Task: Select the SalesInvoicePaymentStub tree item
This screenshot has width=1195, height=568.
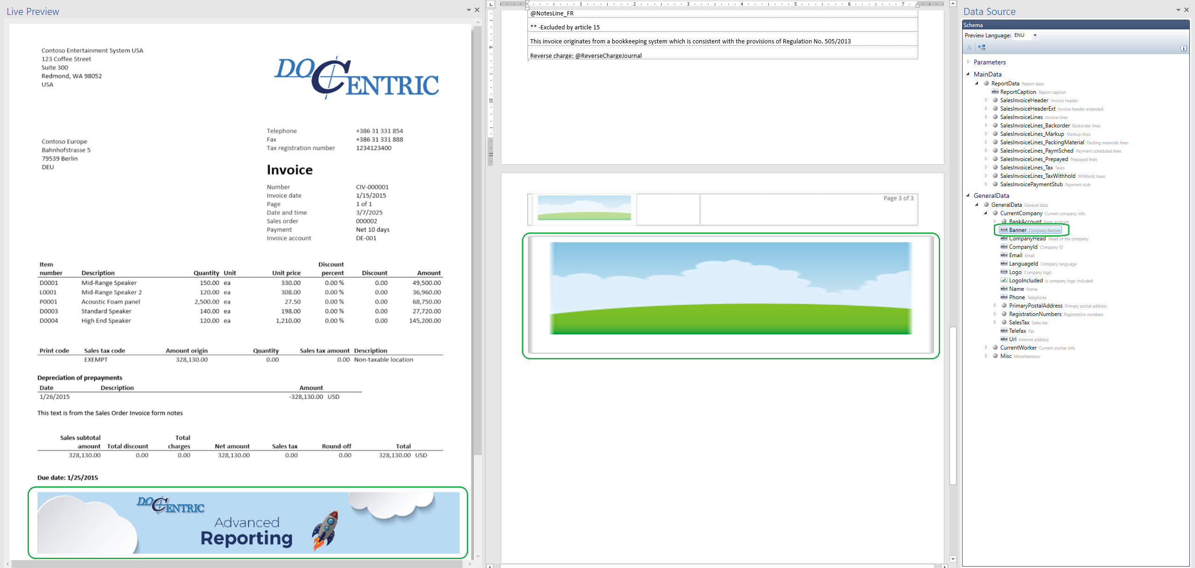Action: [1031, 184]
